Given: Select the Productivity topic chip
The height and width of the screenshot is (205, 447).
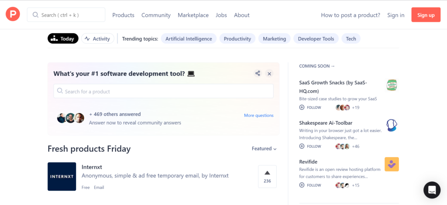Looking at the screenshot, I should pos(237,38).
